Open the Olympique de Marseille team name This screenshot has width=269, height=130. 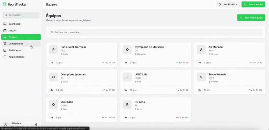tap(149, 47)
